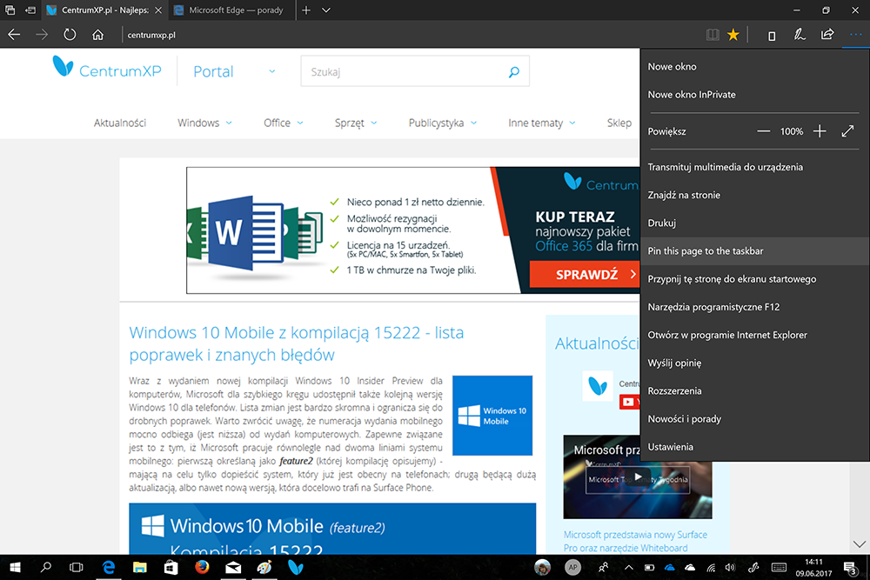Enter full screen arrow icon
870x580 pixels.
click(x=847, y=131)
